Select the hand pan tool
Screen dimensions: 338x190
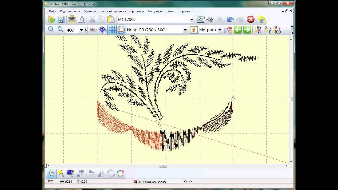[51, 173]
